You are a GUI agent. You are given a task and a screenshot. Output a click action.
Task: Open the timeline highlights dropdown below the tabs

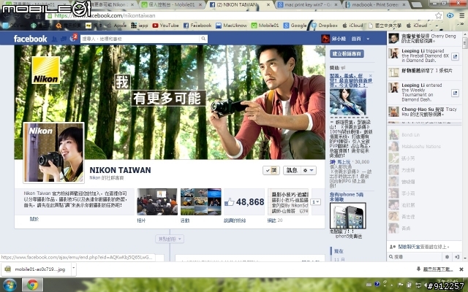[170, 239]
